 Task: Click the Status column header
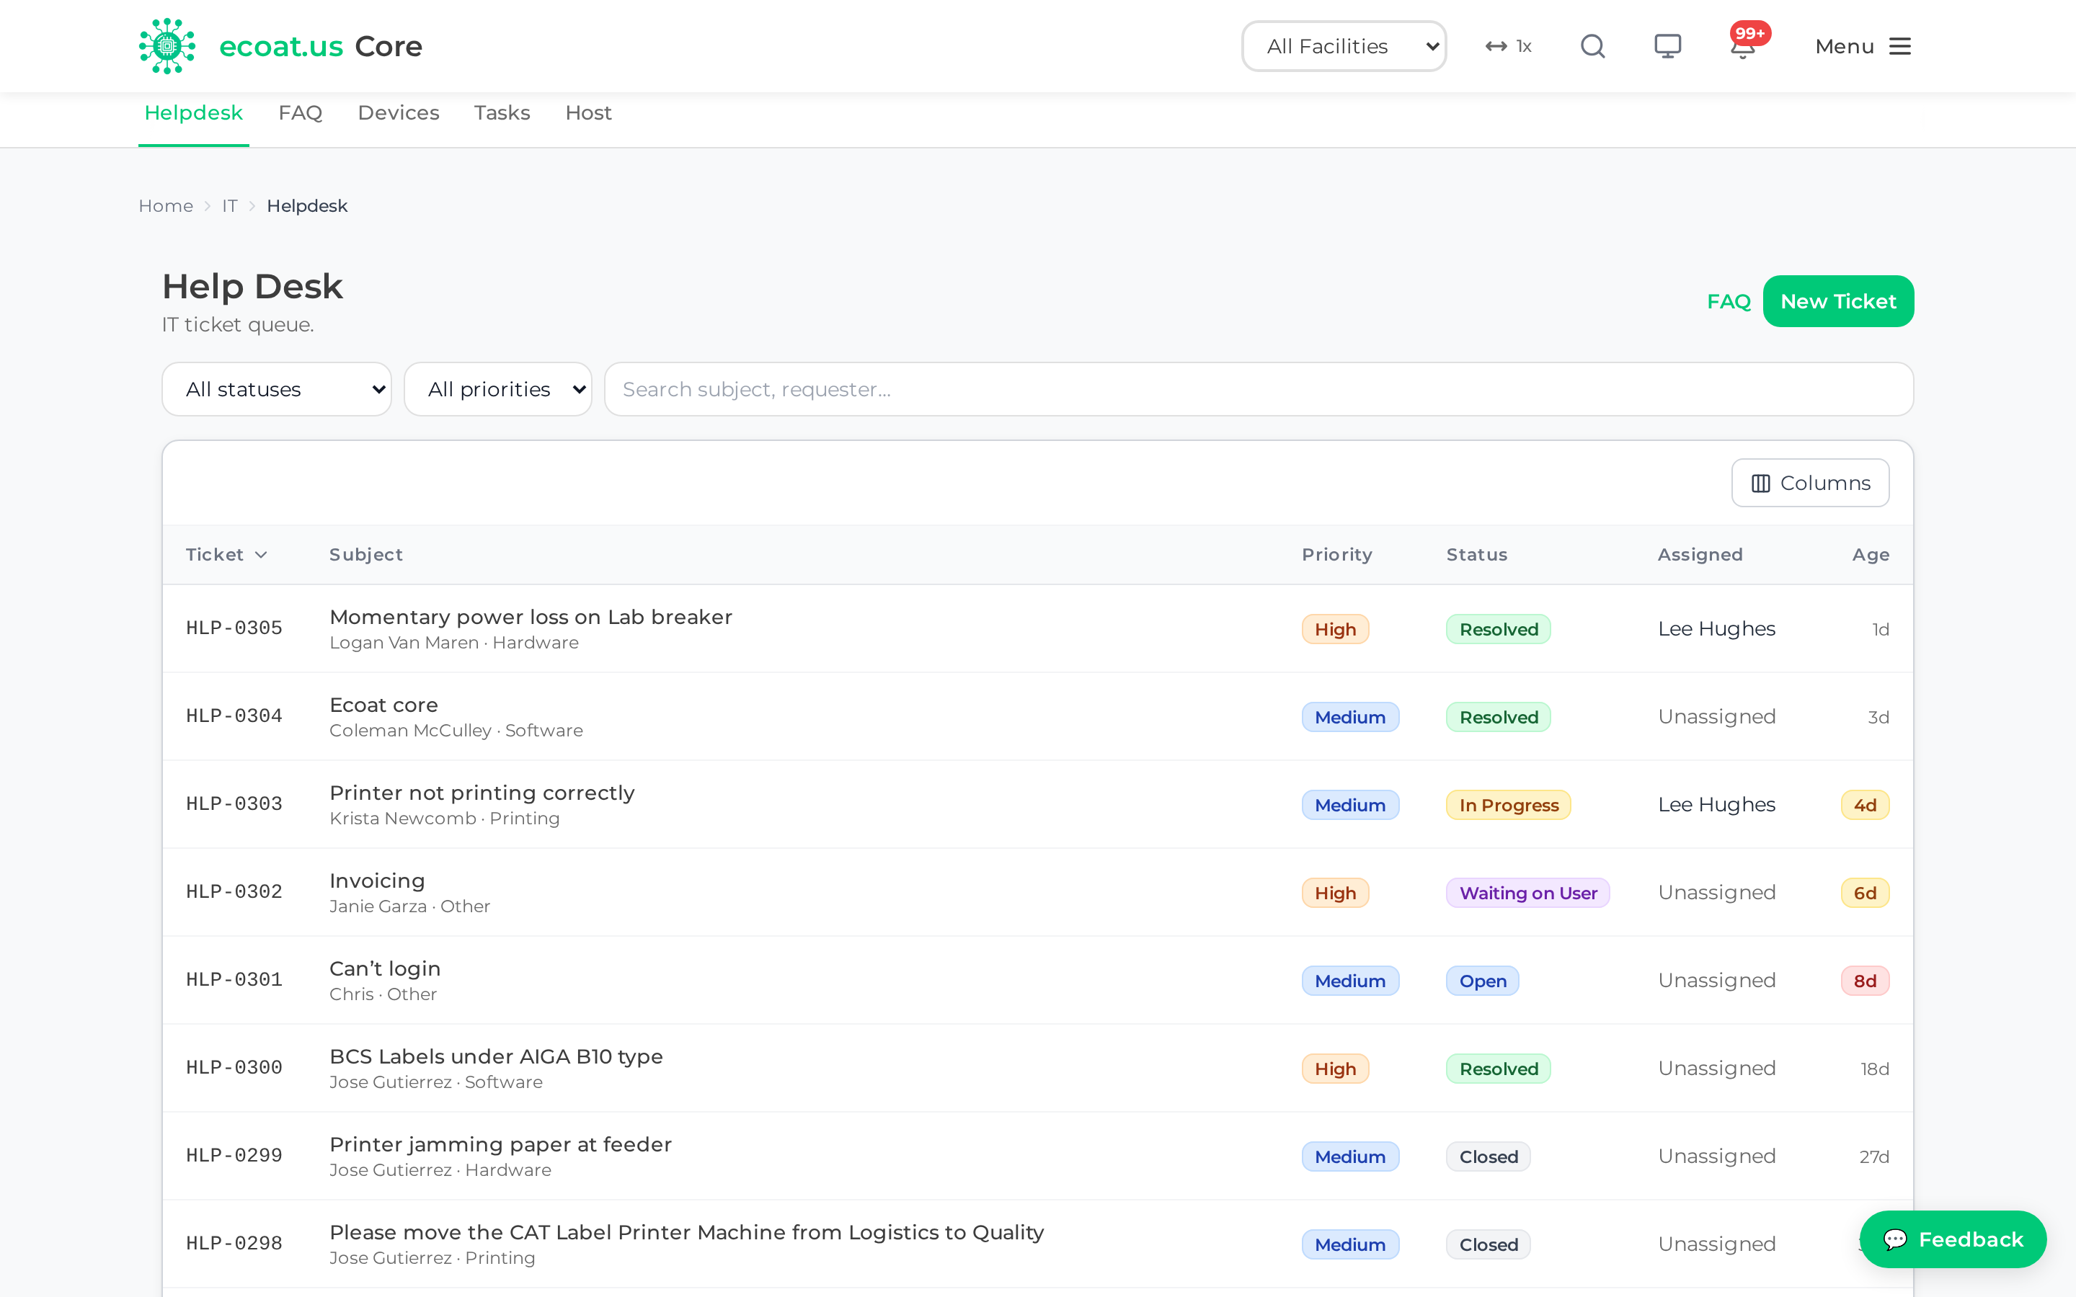point(1477,555)
